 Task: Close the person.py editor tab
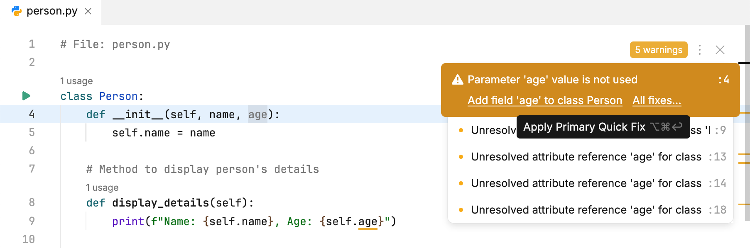(x=88, y=11)
